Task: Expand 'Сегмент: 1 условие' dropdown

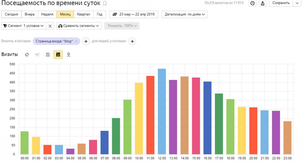Action: click(x=24, y=26)
